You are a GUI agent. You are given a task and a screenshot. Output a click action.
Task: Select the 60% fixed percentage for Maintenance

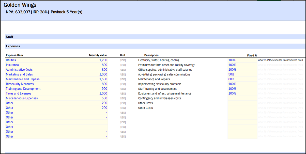231,79
